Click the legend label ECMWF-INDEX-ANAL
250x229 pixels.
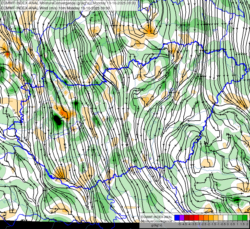[157, 217]
